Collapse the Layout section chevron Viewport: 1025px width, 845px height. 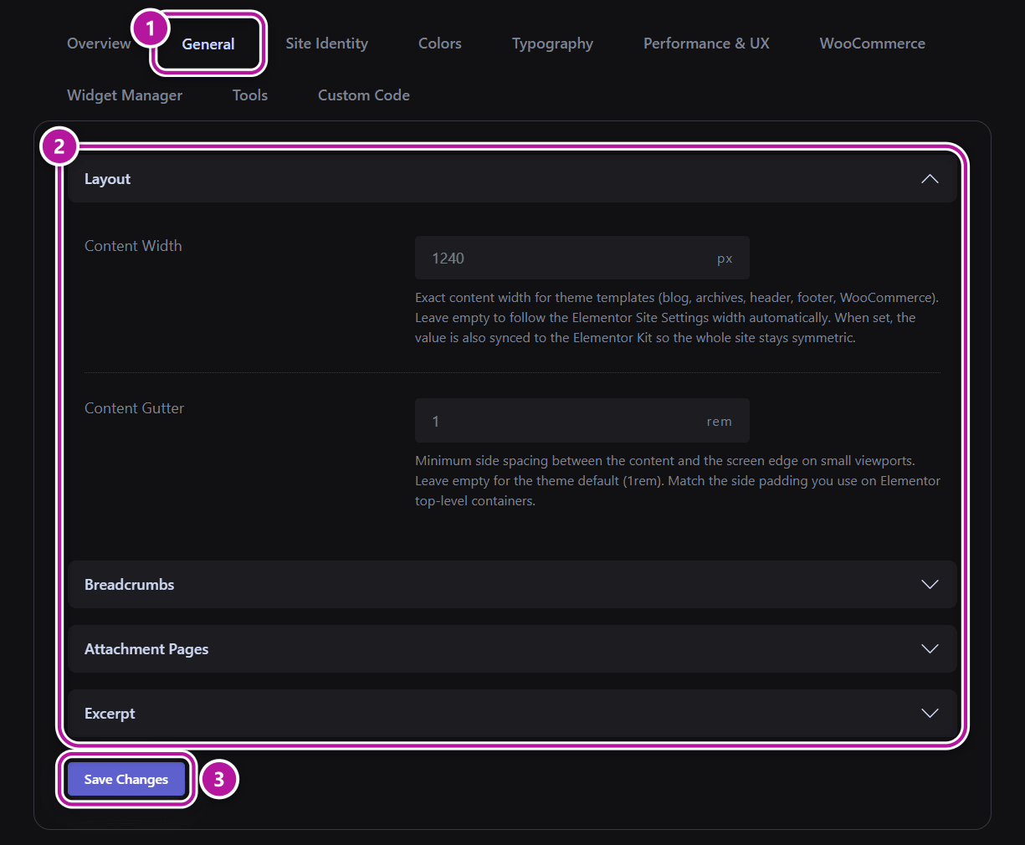pos(930,179)
